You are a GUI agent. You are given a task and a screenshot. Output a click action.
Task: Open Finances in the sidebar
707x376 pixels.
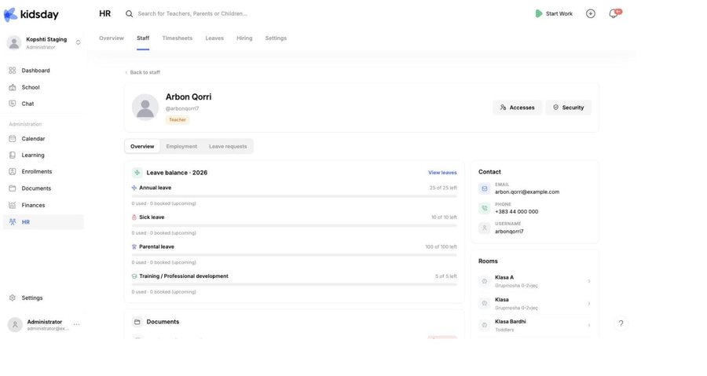(33, 206)
